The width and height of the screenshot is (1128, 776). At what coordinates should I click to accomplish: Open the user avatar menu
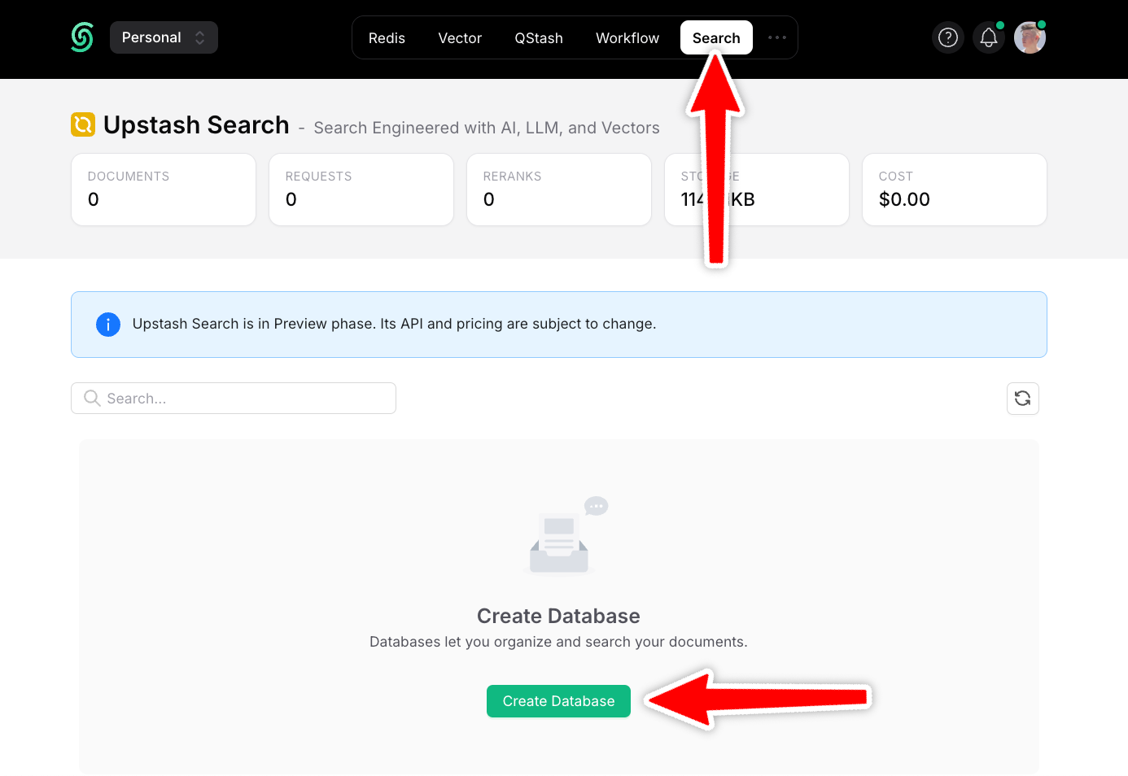click(x=1030, y=37)
